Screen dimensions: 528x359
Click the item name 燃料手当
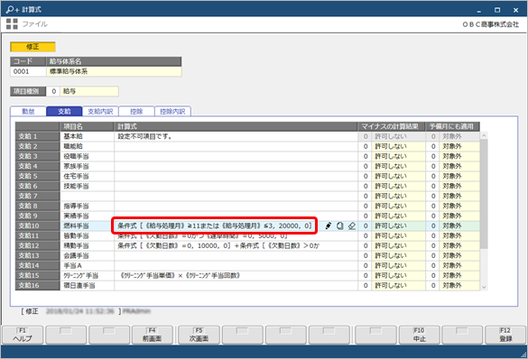click(x=76, y=226)
